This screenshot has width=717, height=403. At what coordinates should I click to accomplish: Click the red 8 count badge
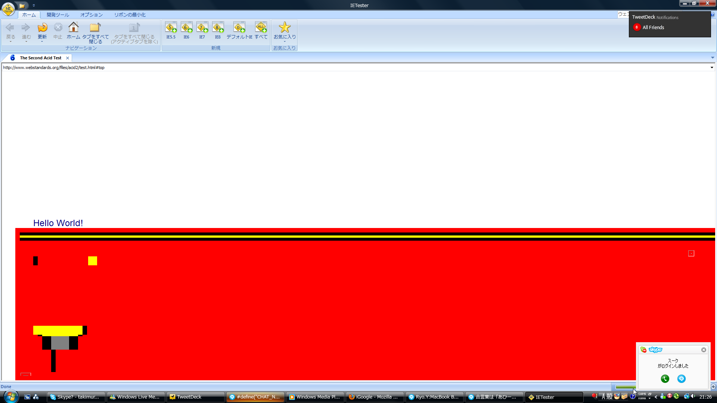tap(637, 27)
